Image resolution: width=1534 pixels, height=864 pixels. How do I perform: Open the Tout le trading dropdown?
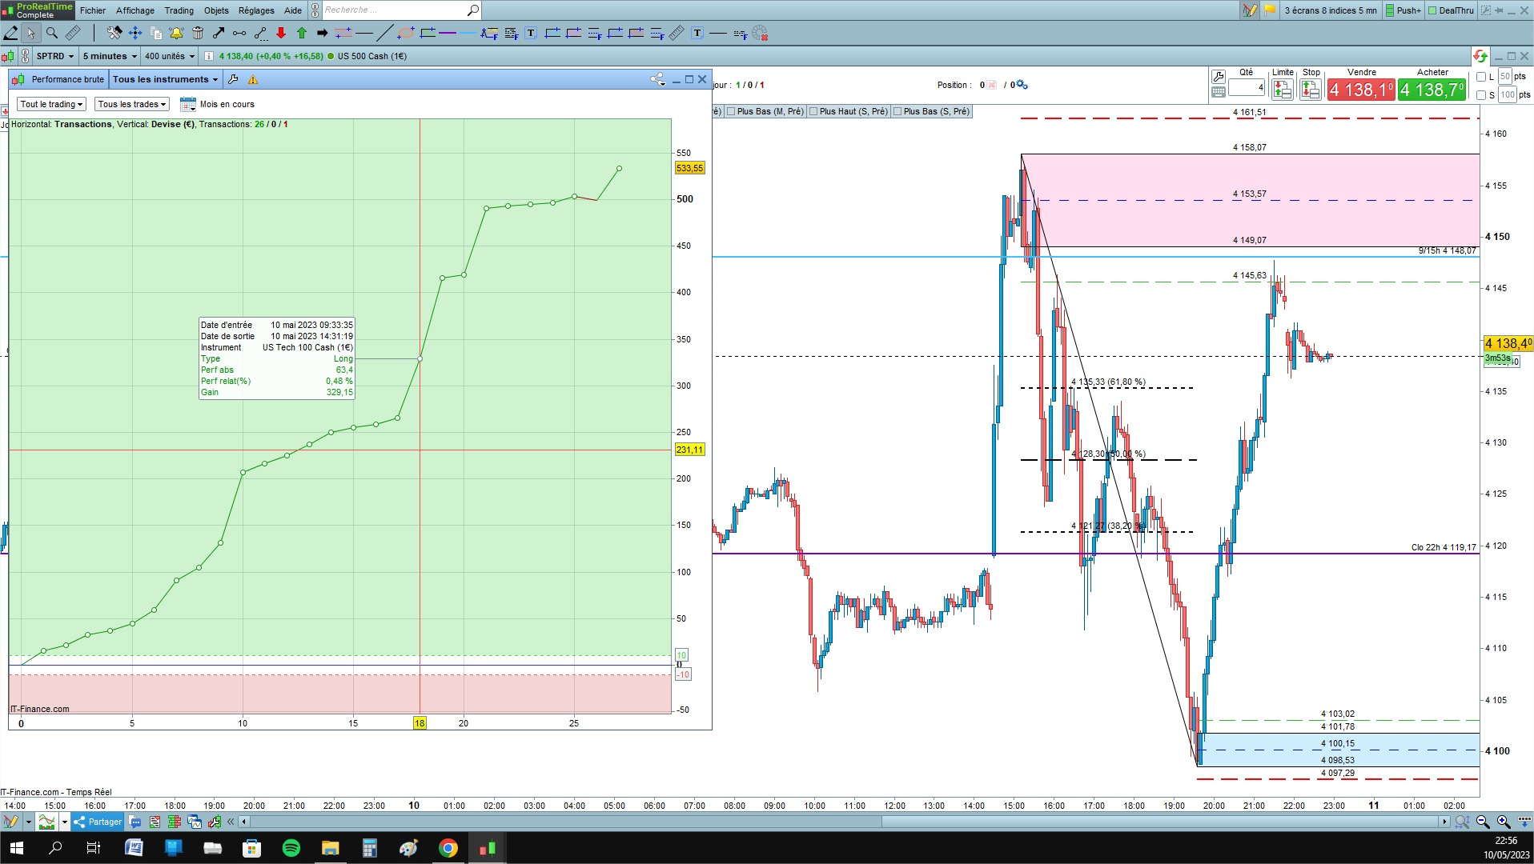tap(52, 104)
